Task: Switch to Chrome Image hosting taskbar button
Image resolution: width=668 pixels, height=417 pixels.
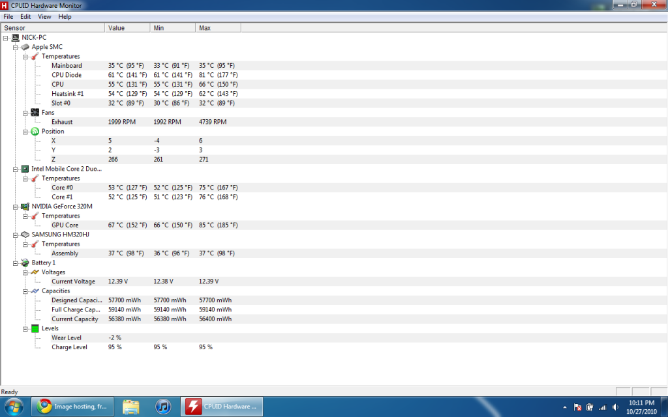Action: [73, 407]
